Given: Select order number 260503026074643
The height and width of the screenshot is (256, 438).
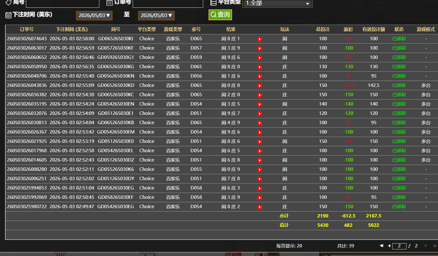Looking at the screenshot, I should [27, 39].
